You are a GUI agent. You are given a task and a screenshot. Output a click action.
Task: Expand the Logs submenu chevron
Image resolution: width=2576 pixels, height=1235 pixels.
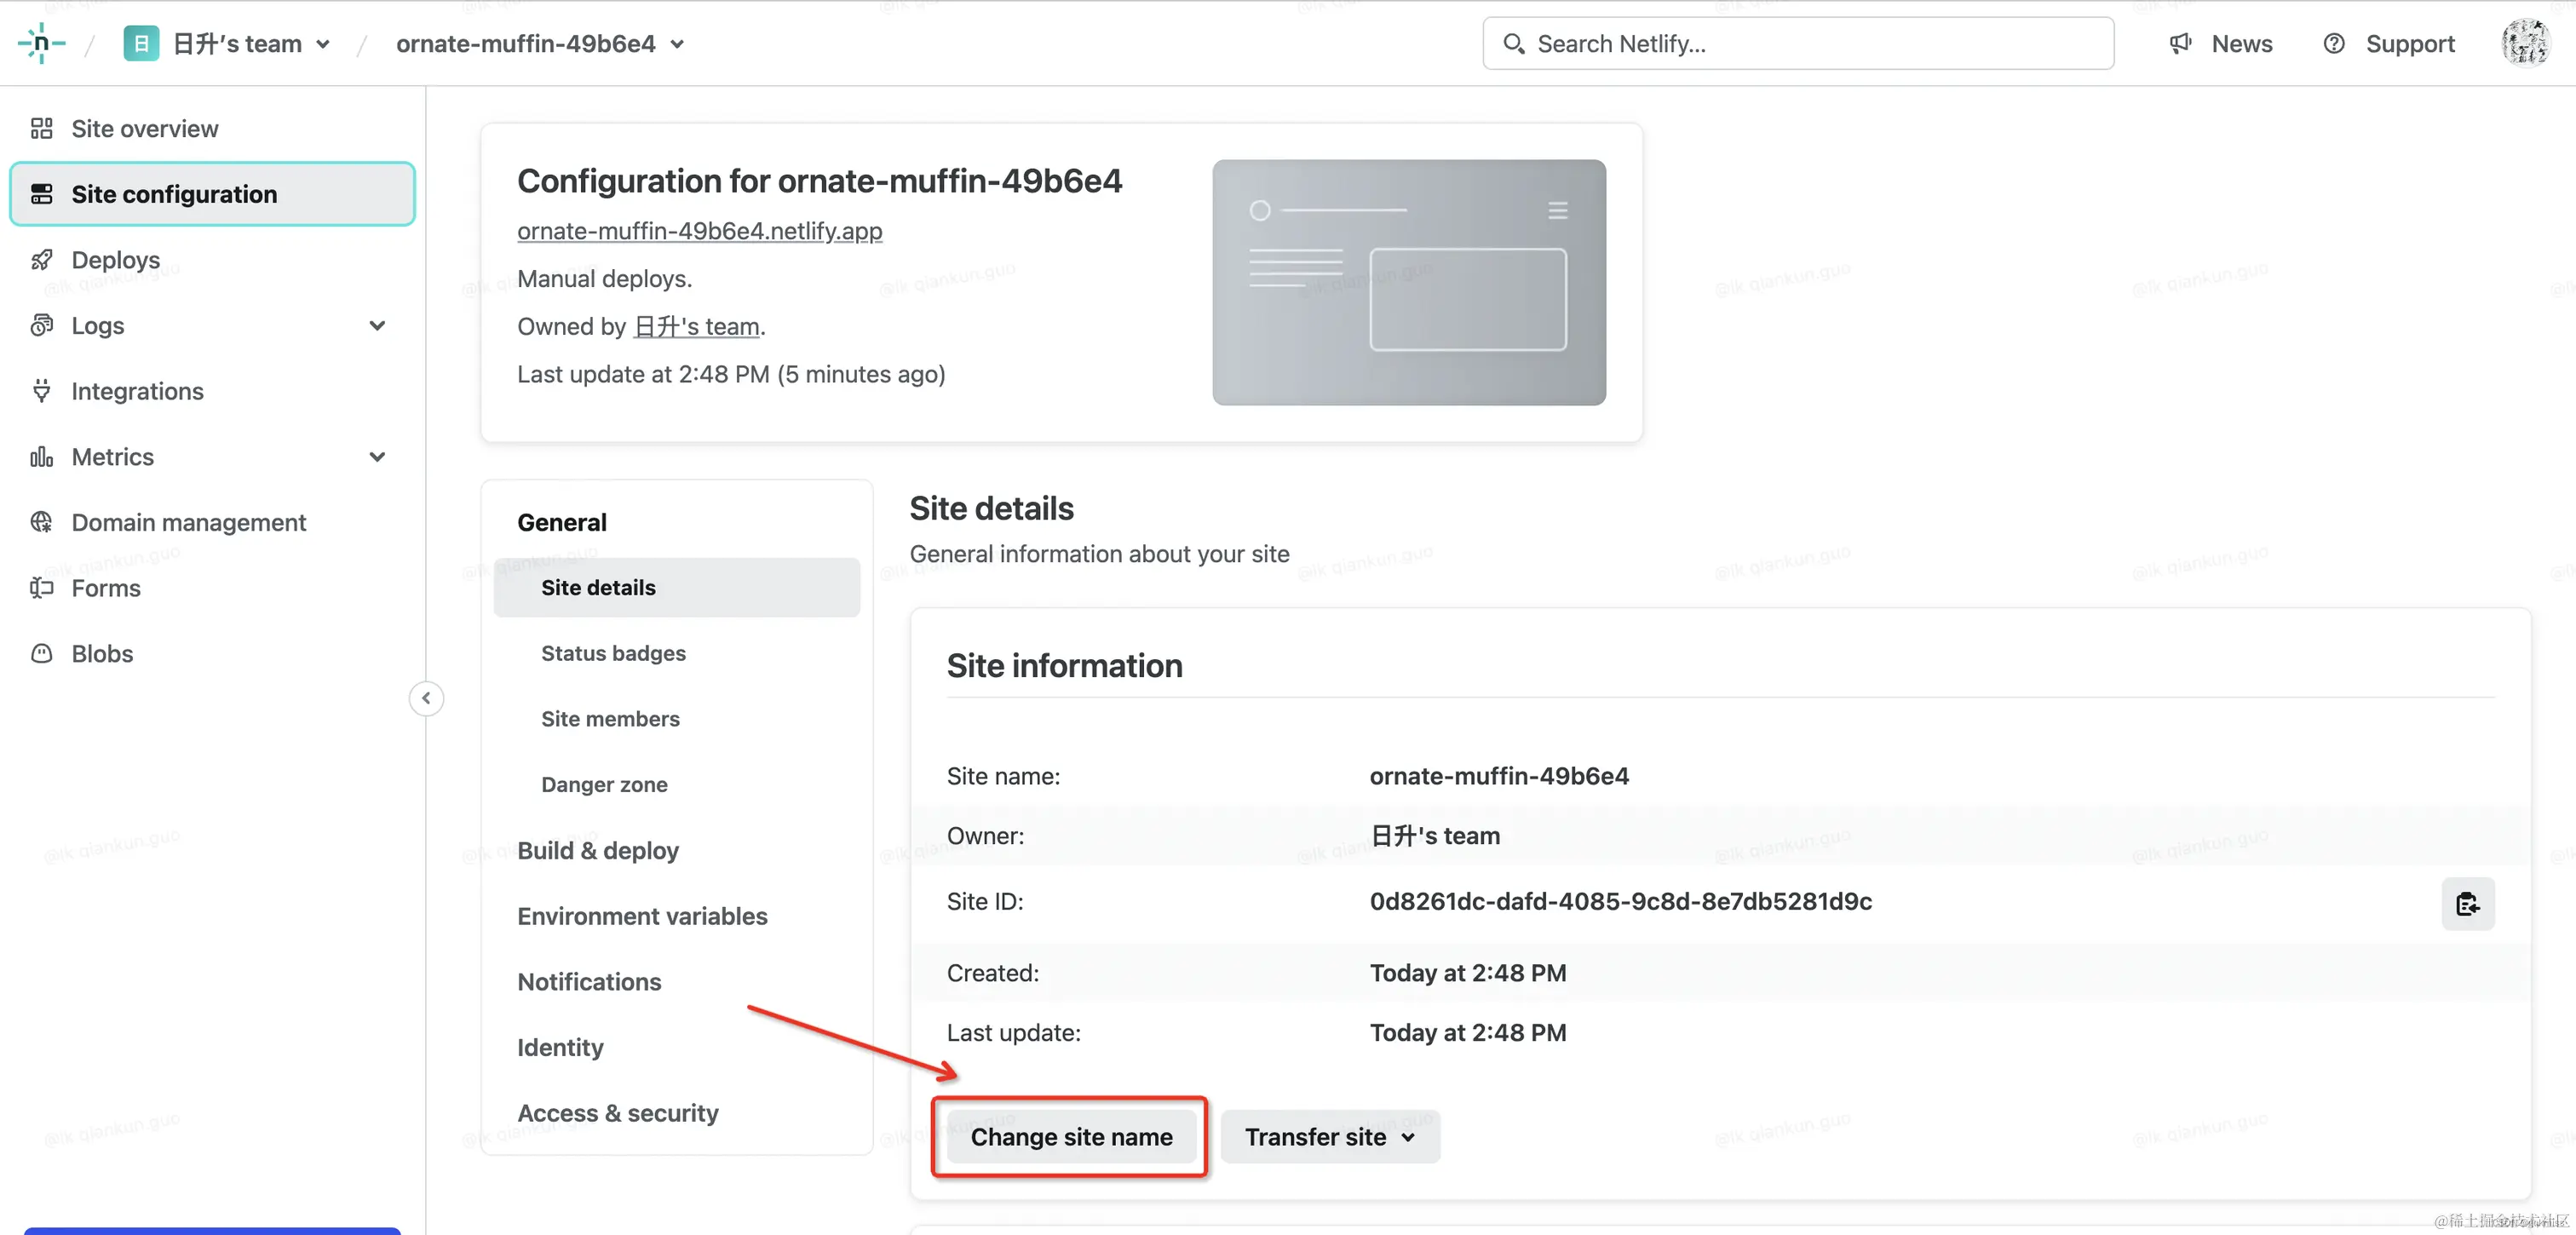point(377,326)
